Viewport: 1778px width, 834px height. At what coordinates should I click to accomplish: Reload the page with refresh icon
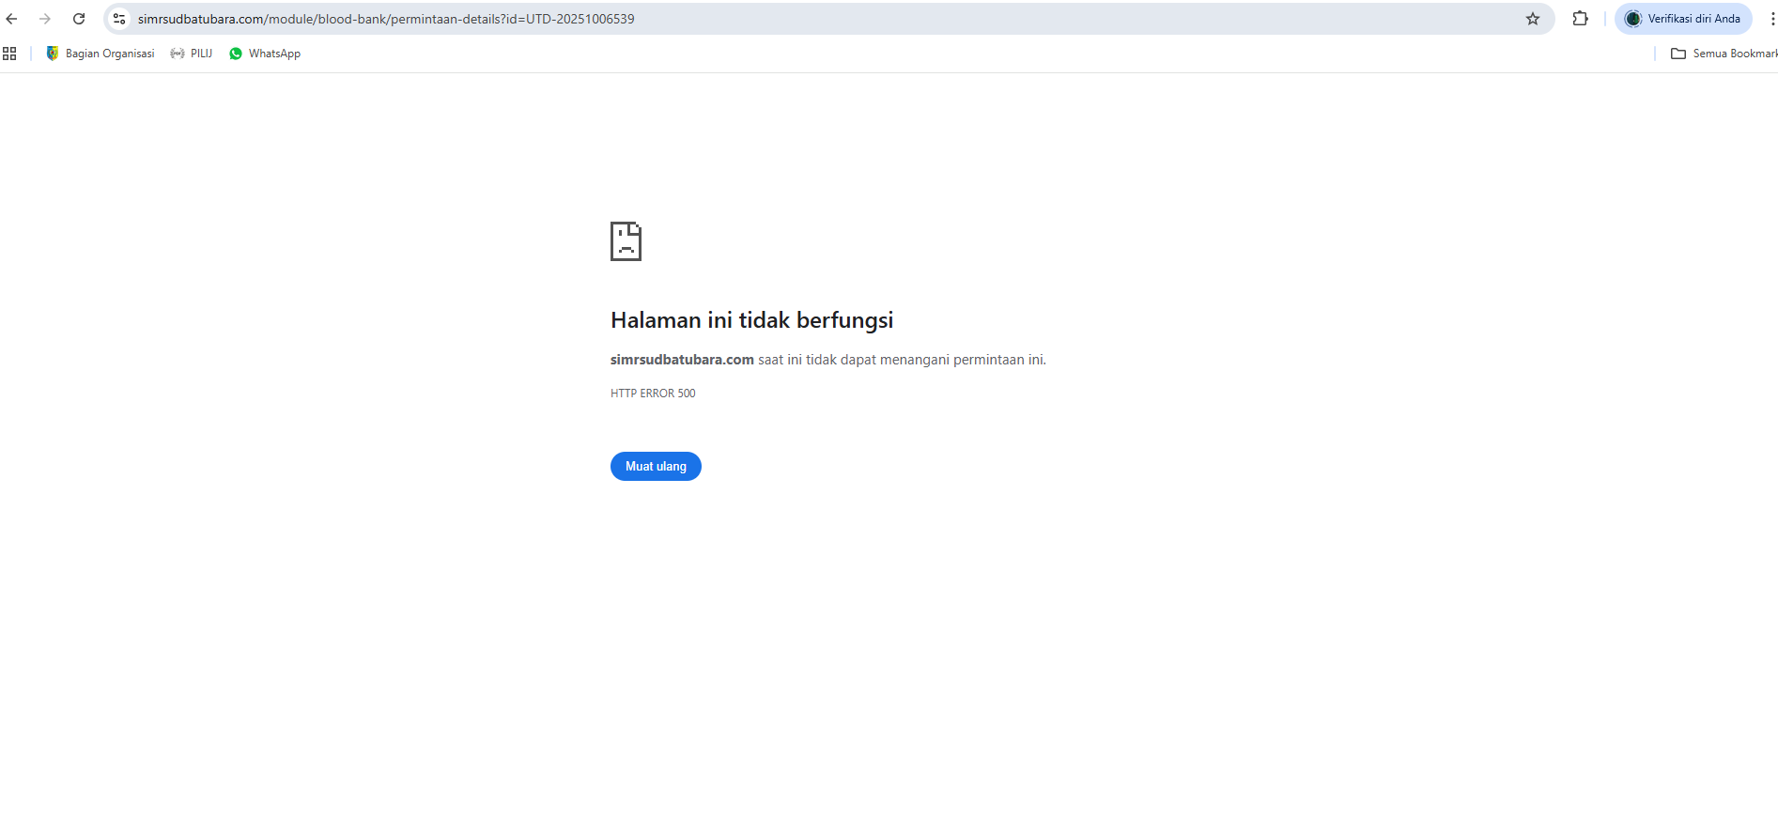79,19
